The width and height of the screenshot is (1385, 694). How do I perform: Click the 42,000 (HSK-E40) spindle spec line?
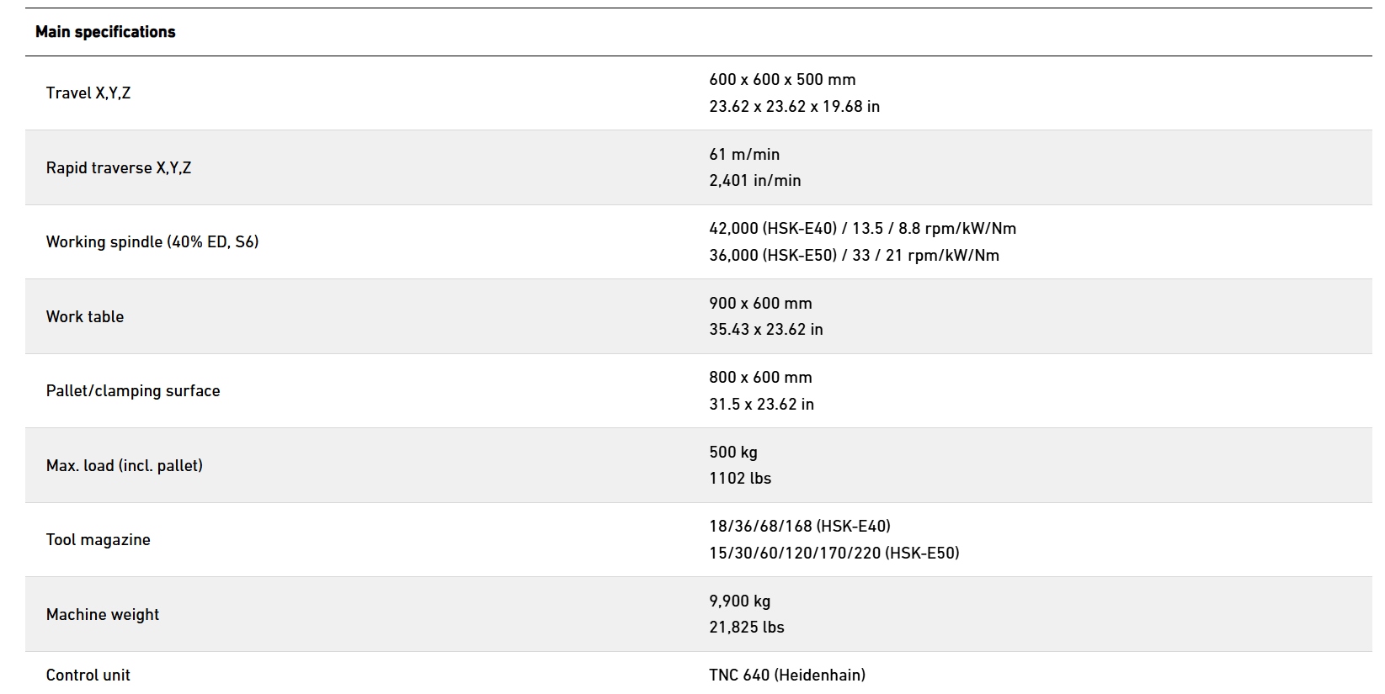(862, 229)
